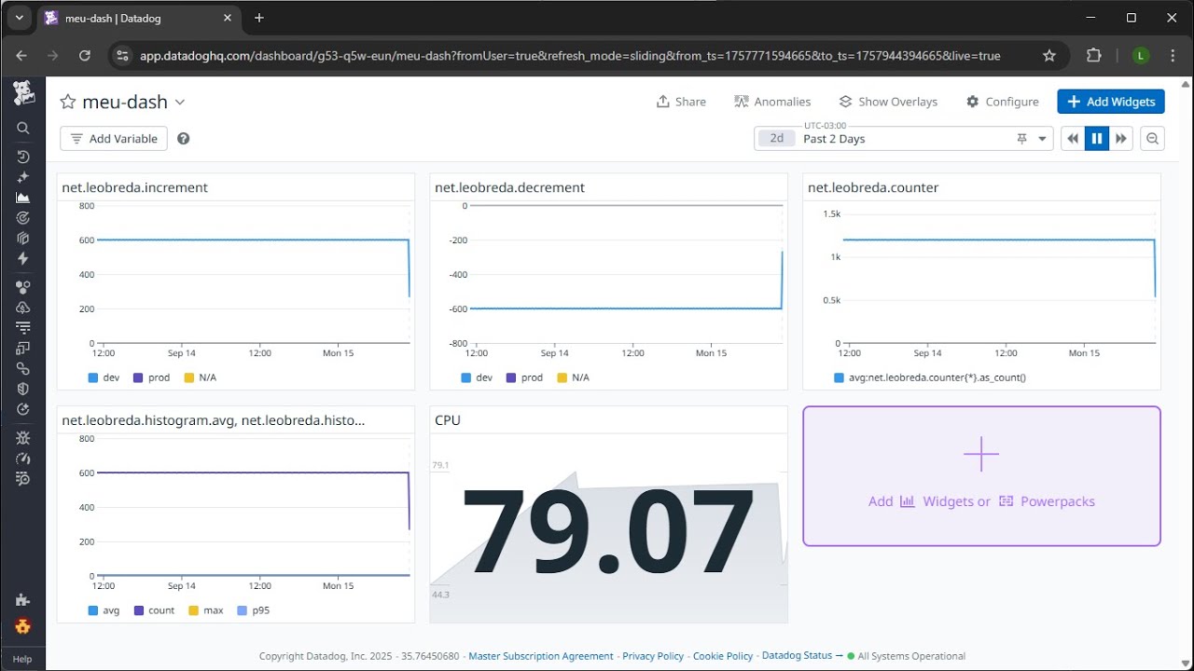Toggle N/A series in decrement legend
This screenshot has height=671, width=1194.
[x=573, y=377]
